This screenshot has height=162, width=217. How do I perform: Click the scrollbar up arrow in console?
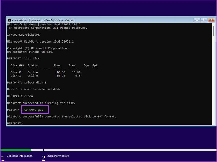click(213, 24)
